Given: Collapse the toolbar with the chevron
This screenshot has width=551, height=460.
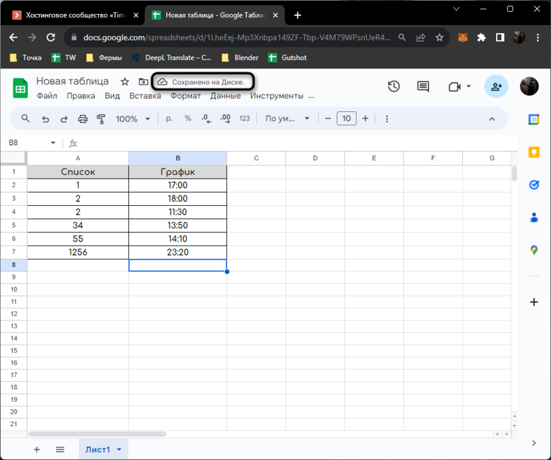Looking at the screenshot, I should pos(492,119).
